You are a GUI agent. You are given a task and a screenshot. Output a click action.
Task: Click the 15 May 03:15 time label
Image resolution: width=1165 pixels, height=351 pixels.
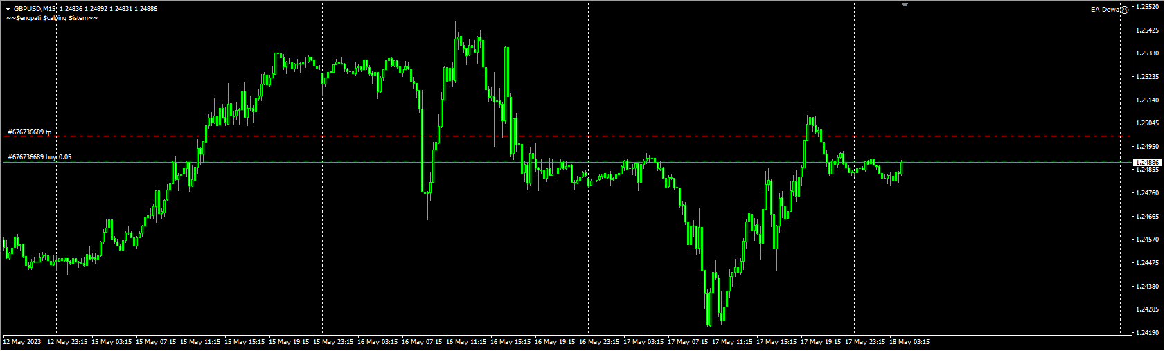(x=112, y=342)
